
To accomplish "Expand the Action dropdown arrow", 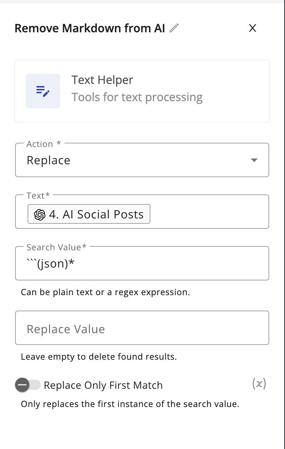I will (x=254, y=160).
